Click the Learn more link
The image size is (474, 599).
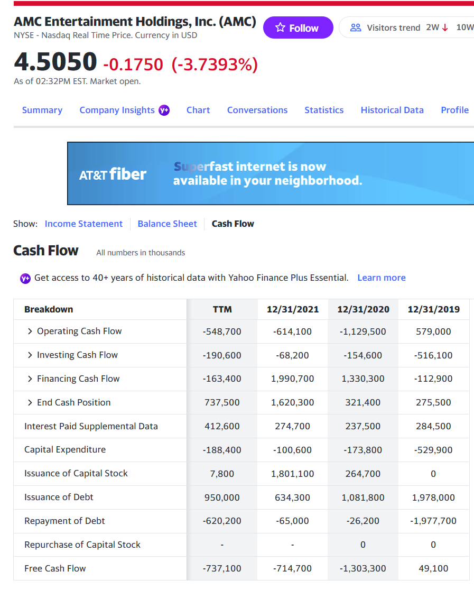381,278
